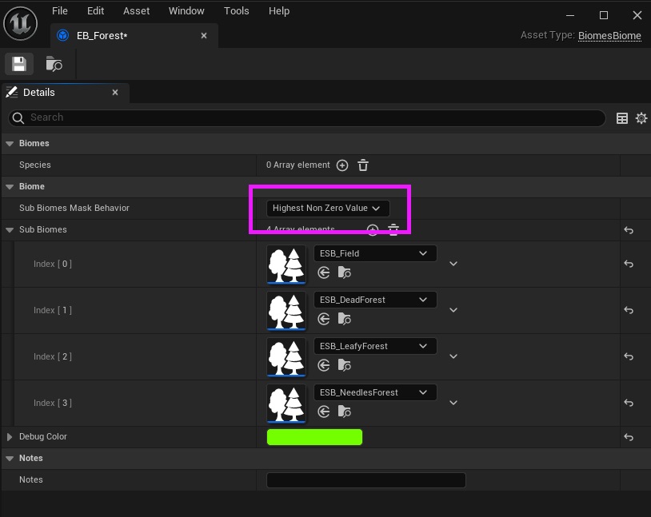Close the EB_Forest tab
The height and width of the screenshot is (517, 651).
pos(204,36)
